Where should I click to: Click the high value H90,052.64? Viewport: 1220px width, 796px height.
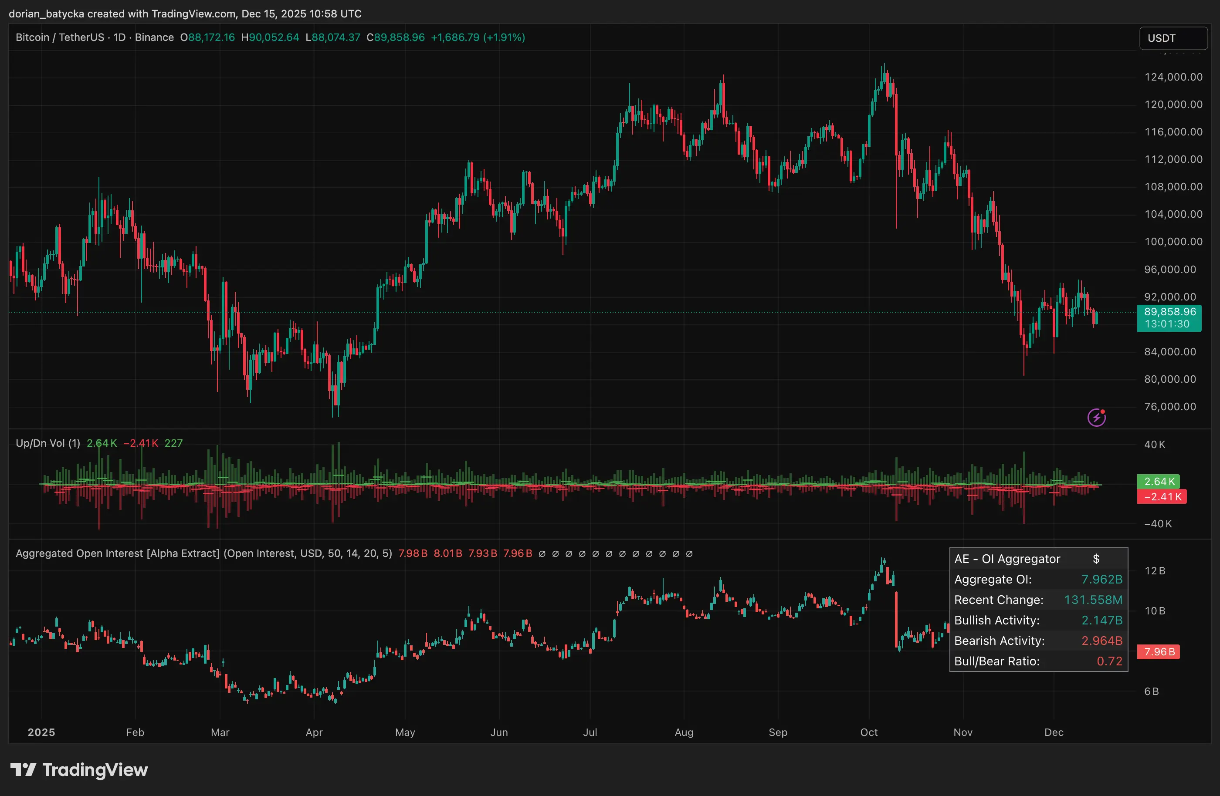[x=270, y=37]
